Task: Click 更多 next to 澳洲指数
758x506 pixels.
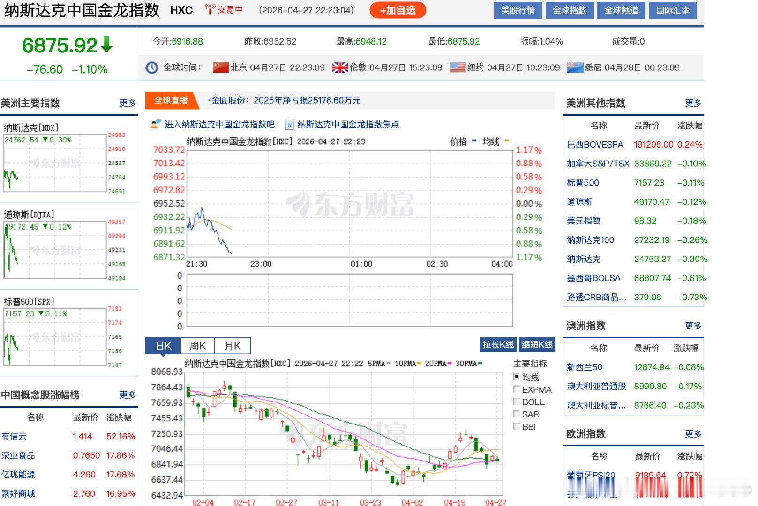Action: (x=693, y=326)
